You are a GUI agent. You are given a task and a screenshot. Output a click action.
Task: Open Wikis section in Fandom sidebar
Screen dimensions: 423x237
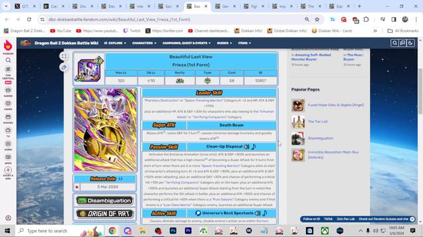pos(8,159)
